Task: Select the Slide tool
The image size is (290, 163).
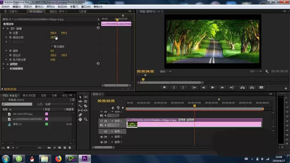Action: coord(86,110)
